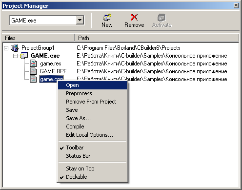The height and width of the screenshot is (190, 242).
Task: Click the path text in GAME.exe row
Action: point(152,56)
